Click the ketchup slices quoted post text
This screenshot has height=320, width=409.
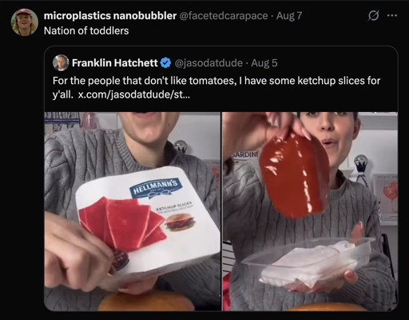[x=216, y=87]
